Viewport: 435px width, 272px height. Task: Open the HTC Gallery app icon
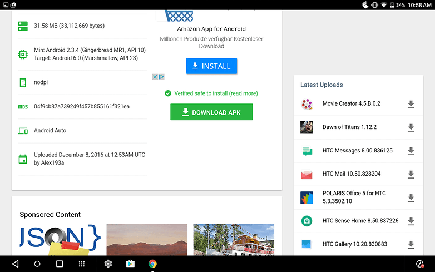pos(307,244)
